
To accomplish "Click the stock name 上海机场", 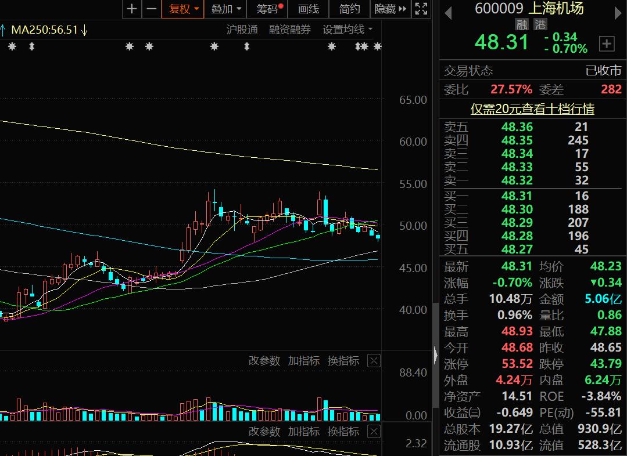I will coord(556,8).
